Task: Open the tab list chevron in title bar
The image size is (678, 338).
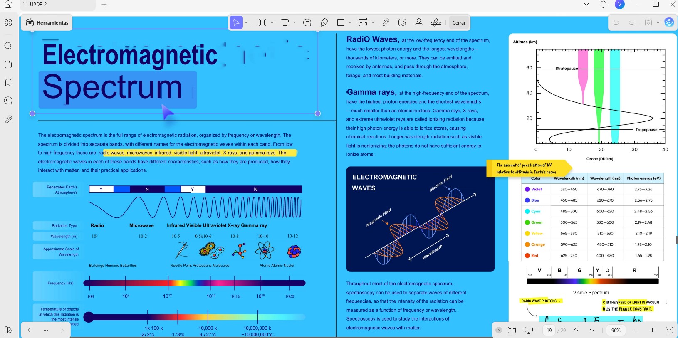Action: click(x=586, y=5)
